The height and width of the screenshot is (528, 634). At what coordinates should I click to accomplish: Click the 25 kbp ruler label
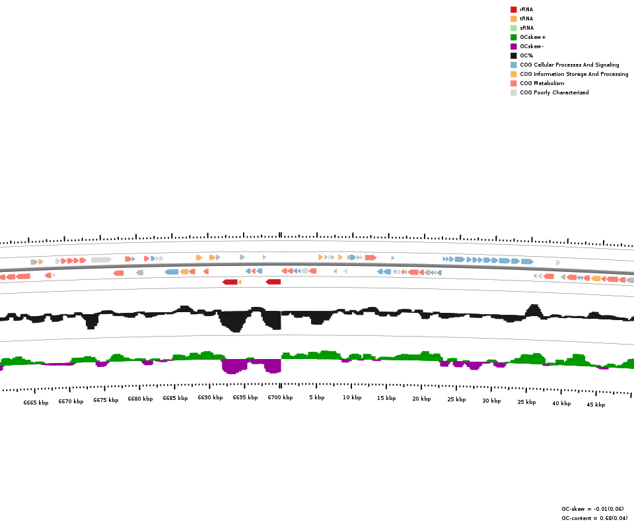456,399
